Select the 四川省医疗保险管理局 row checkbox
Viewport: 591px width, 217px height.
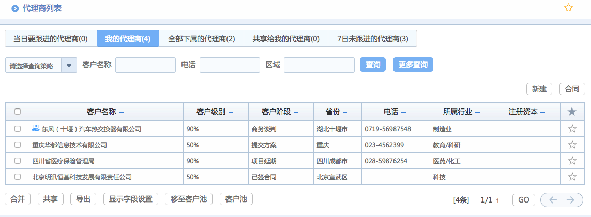click(x=18, y=161)
